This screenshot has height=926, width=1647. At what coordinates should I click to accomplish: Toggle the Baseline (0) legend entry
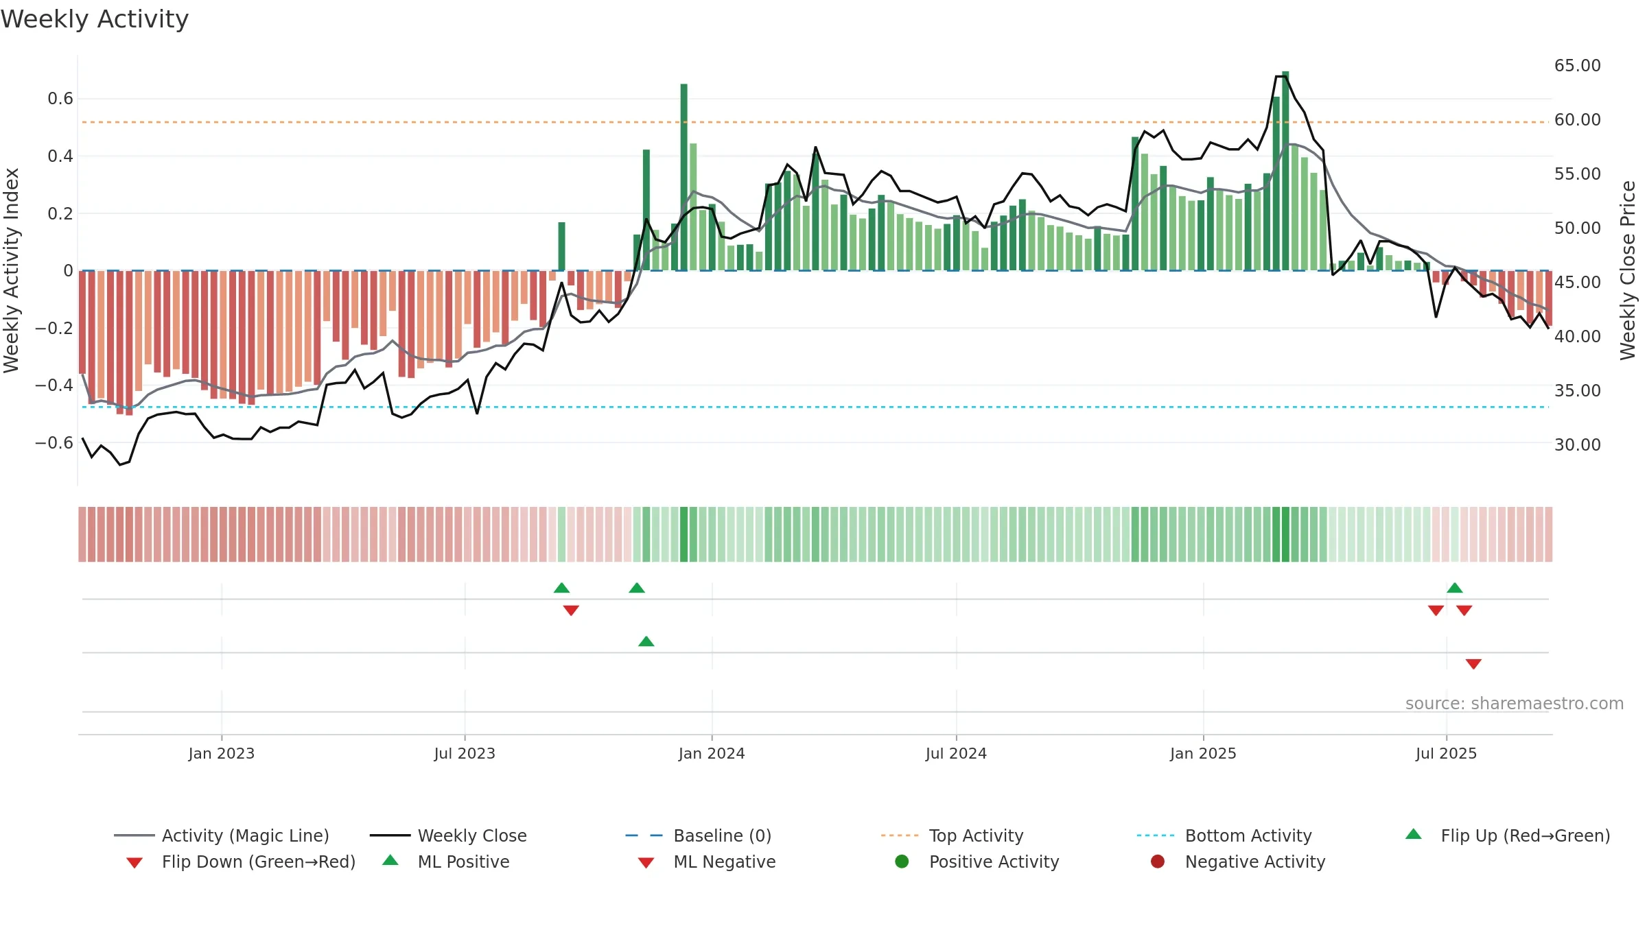coord(699,835)
